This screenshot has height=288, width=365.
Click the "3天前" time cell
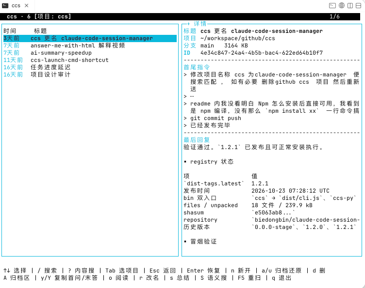12,38
